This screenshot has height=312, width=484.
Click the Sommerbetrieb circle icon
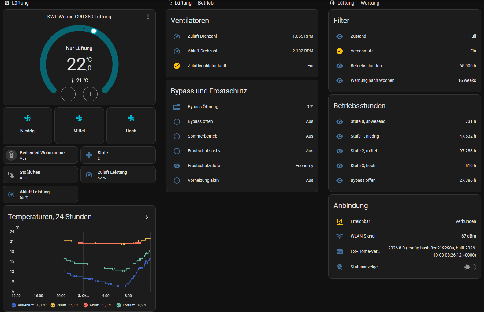177,136
